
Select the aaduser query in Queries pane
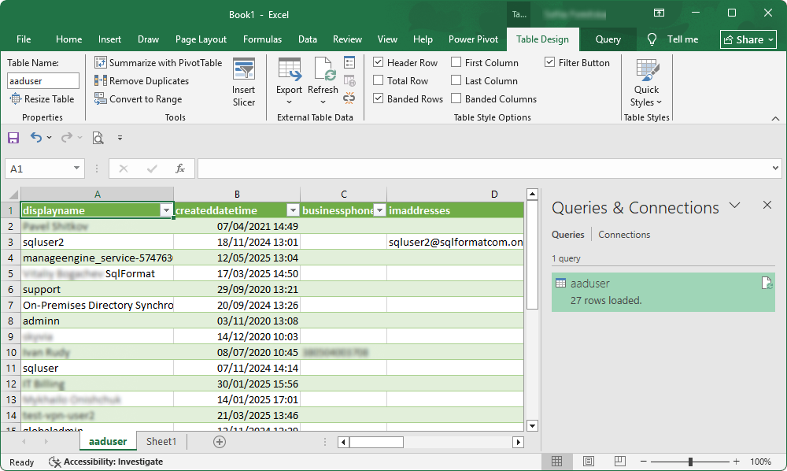click(663, 291)
